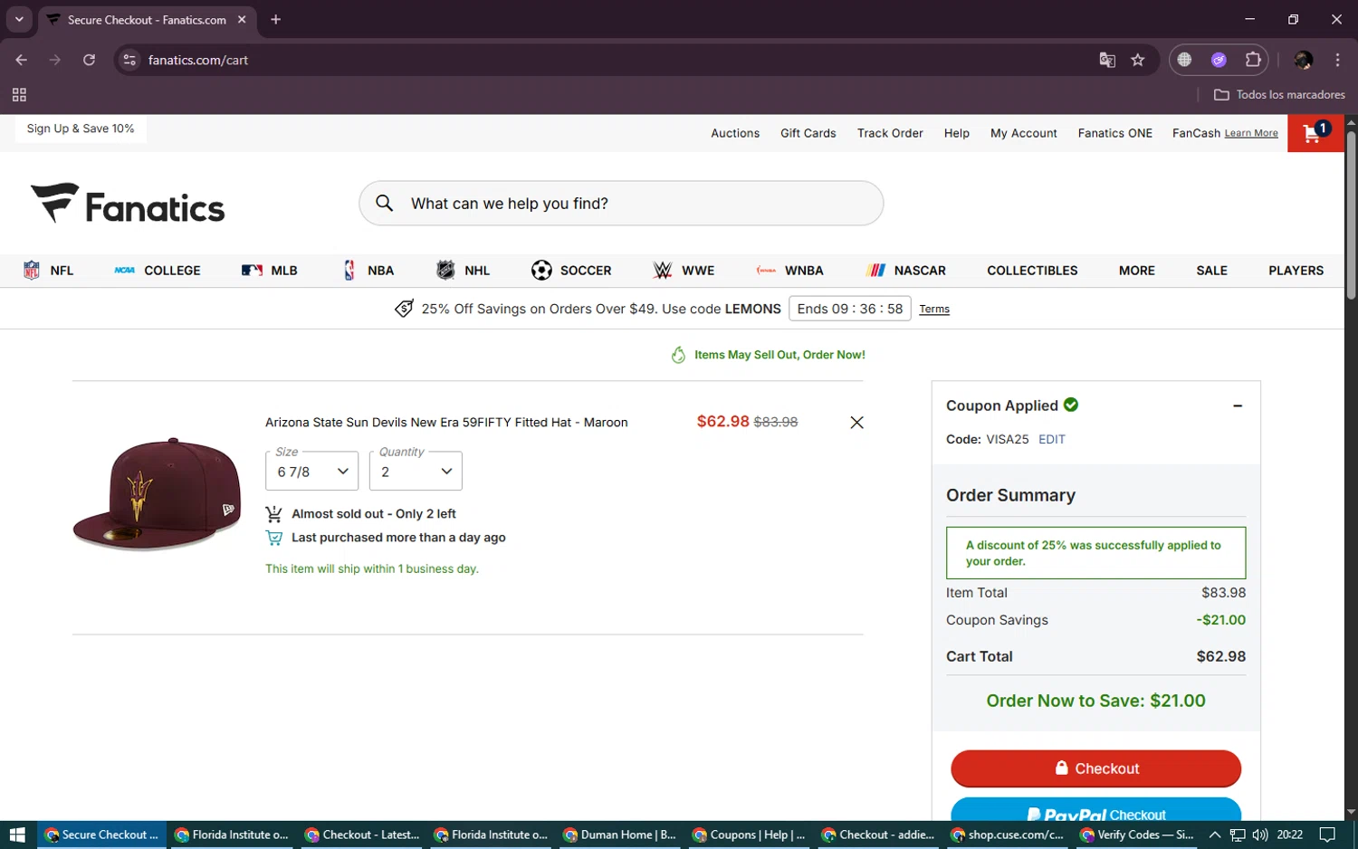1358x849 pixels.
Task: Collapse the Coupon Applied section
Action: click(x=1238, y=405)
